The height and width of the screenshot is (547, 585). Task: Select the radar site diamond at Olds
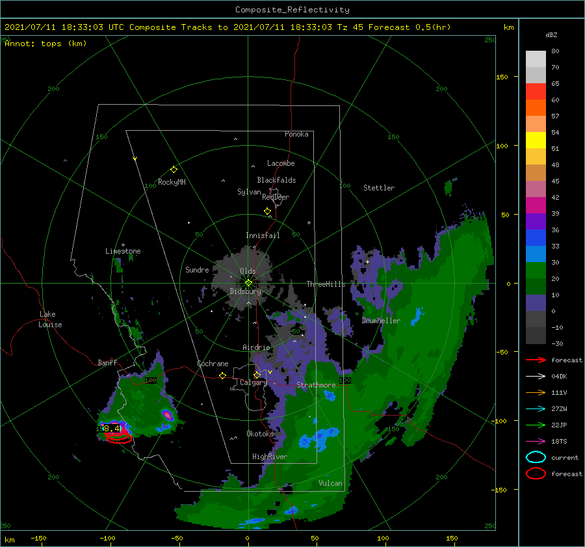tap(248, 283)
